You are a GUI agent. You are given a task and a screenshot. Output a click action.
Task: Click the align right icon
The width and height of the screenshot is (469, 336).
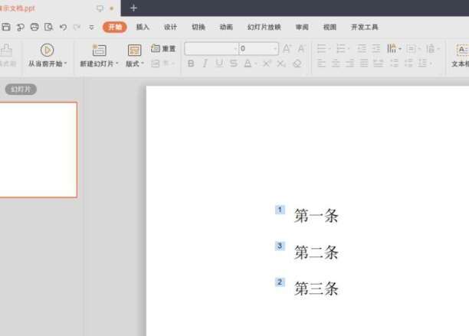[x=350, y=64]
